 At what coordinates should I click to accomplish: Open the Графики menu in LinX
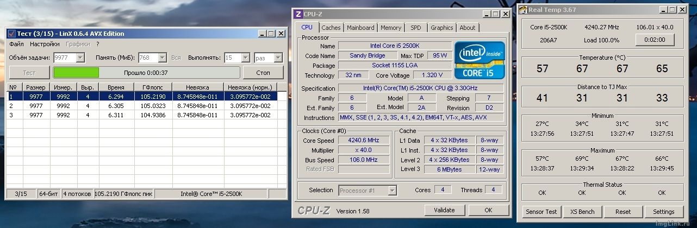78,44
